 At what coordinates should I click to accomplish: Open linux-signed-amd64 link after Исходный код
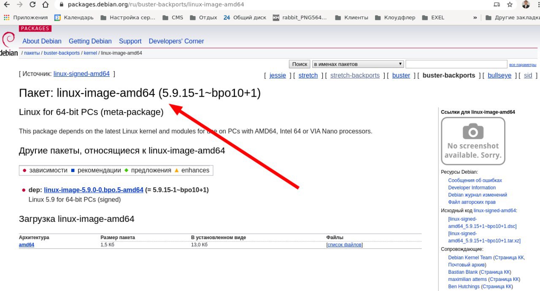coord(494,210)
